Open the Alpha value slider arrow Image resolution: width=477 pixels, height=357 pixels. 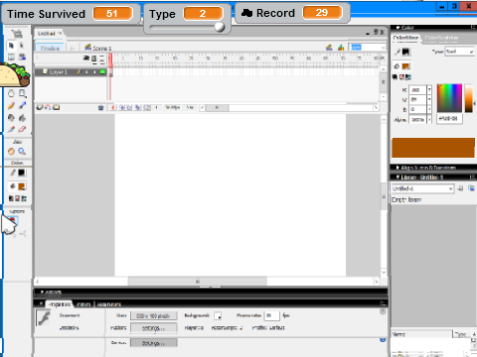(x=429, y=120)
